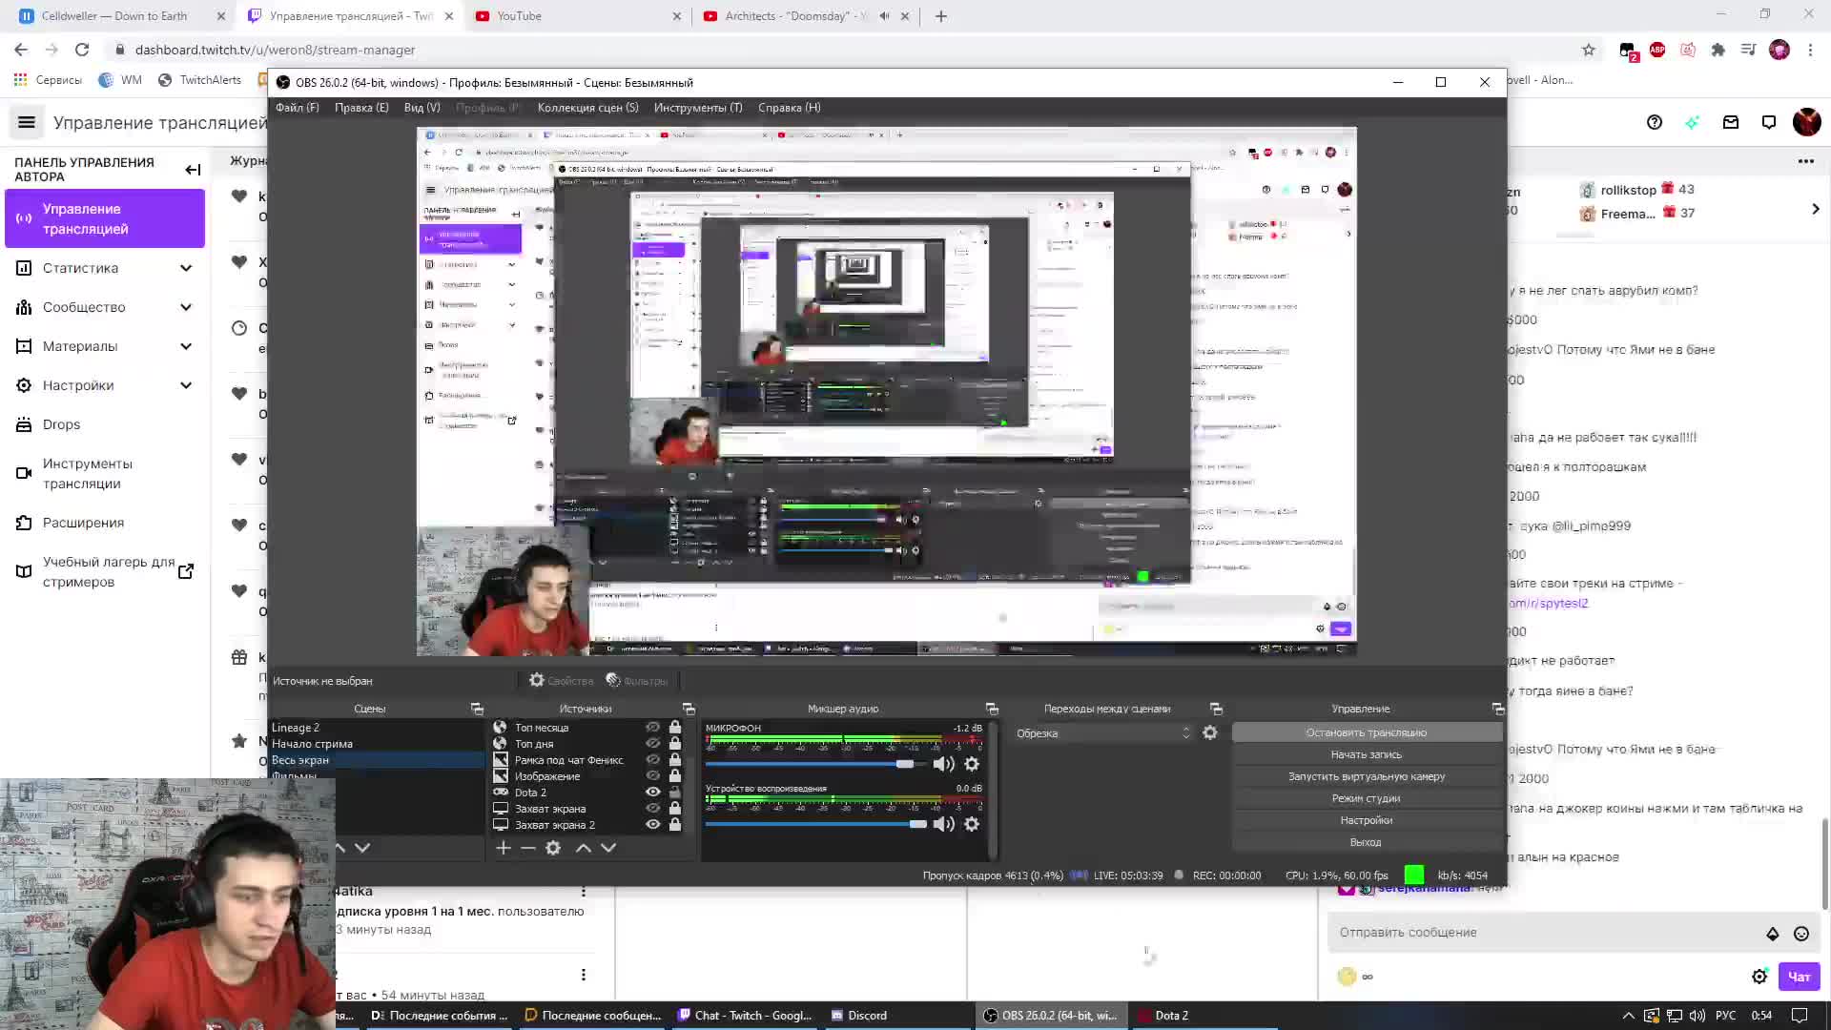Image resolution: width=1831 pixels, height=1030 pixels.
Task: Open Twitch hamburger navigation menu
Action: point(27,122)
